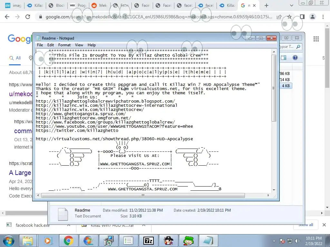Image resolution: width=330 pixels, height=247 pixels.
Task: Click Notepad vertical scrollbar up arrow
Action: [x=274, y=52]
